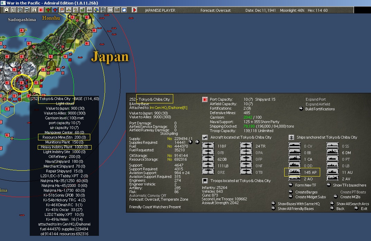371x241 pixels.
Task: Toggle Resource Storage stockpiling No setting
Action: tap(169, 159)
